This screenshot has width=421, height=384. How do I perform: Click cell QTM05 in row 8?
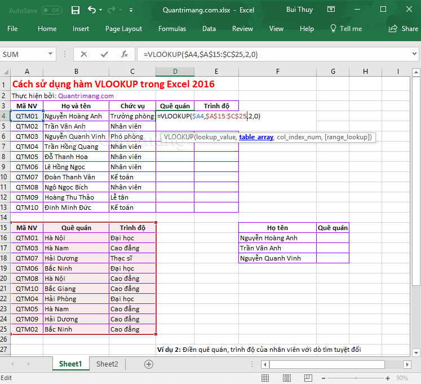[x=27, y=157]
